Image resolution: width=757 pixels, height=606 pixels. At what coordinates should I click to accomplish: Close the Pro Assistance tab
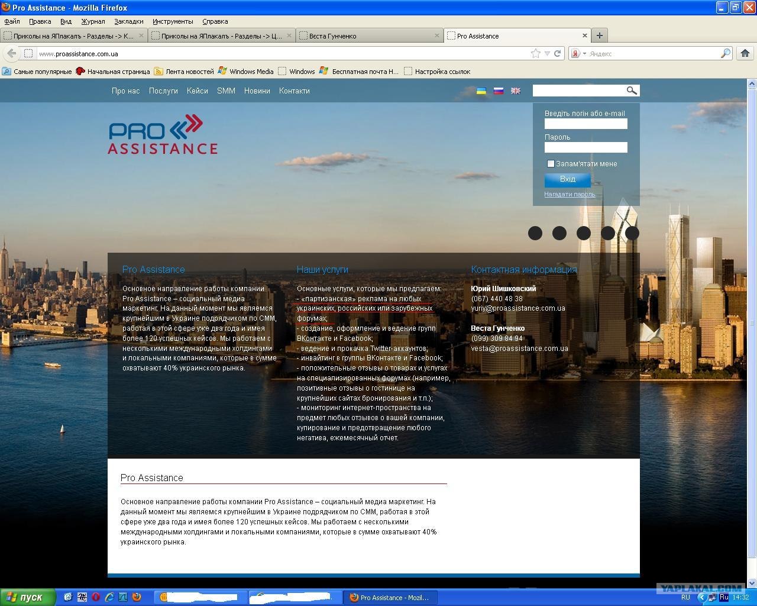(585, 36)
